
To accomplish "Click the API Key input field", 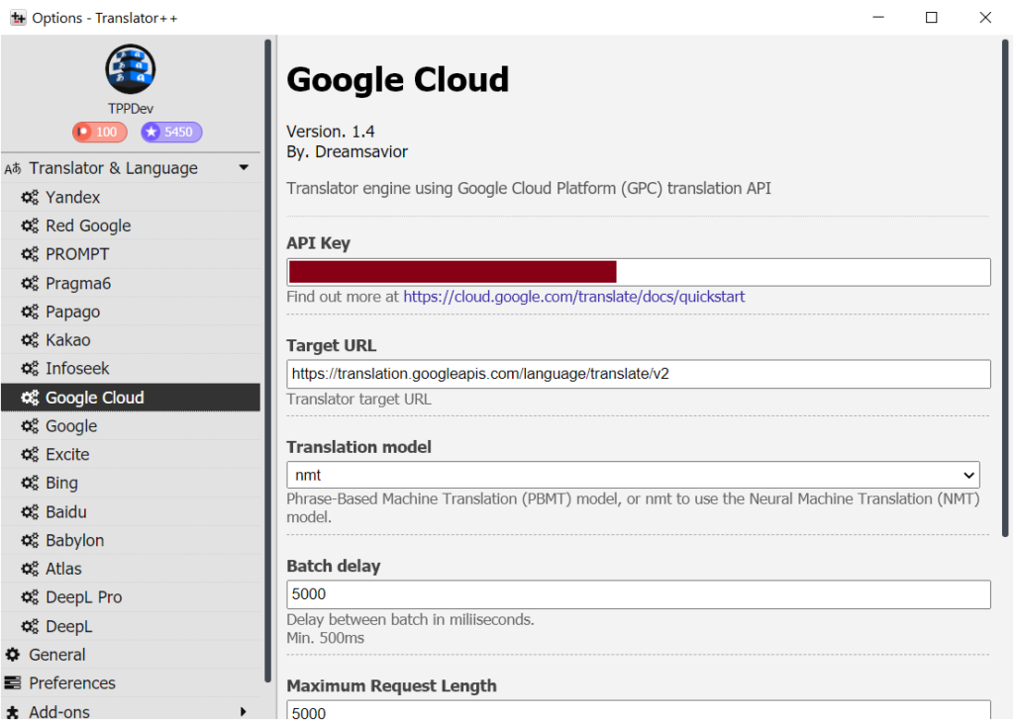I will tap(639, 272).
